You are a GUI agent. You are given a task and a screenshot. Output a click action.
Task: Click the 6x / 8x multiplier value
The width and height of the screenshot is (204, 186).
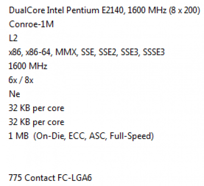(21, 80)
